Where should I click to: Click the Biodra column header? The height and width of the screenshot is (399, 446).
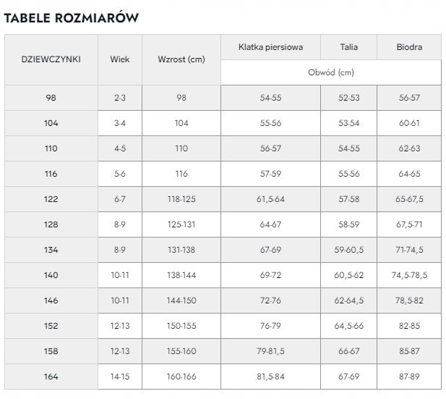[408, 48]
